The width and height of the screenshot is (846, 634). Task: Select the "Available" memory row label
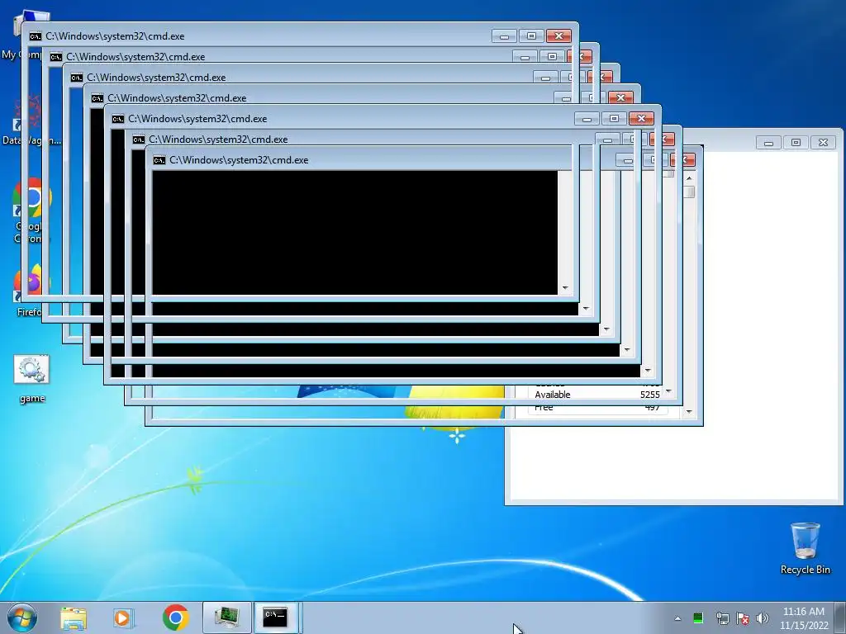pos(553,395)
